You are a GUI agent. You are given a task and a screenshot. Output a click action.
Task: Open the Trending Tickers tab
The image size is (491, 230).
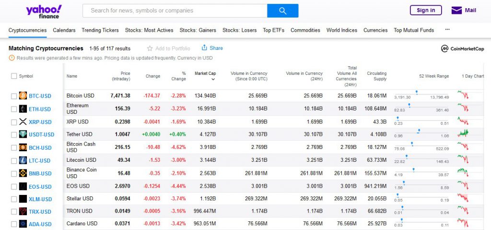(100, 30)
